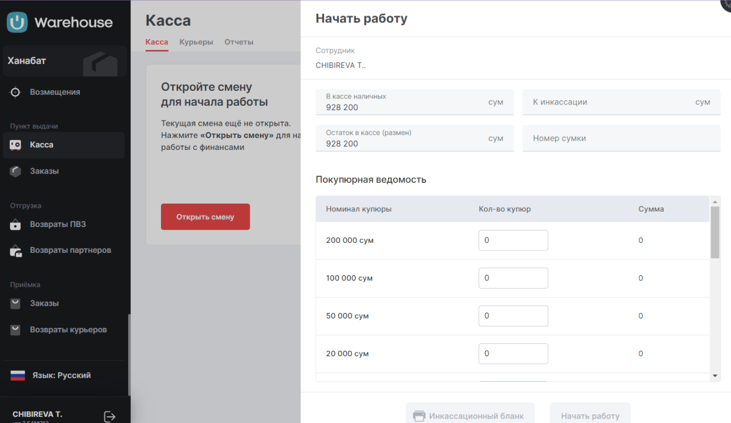The height and width of the screenshot is (423, 731).
Task: Click the Возвраты партнеров icon
Action: (16, 251)
